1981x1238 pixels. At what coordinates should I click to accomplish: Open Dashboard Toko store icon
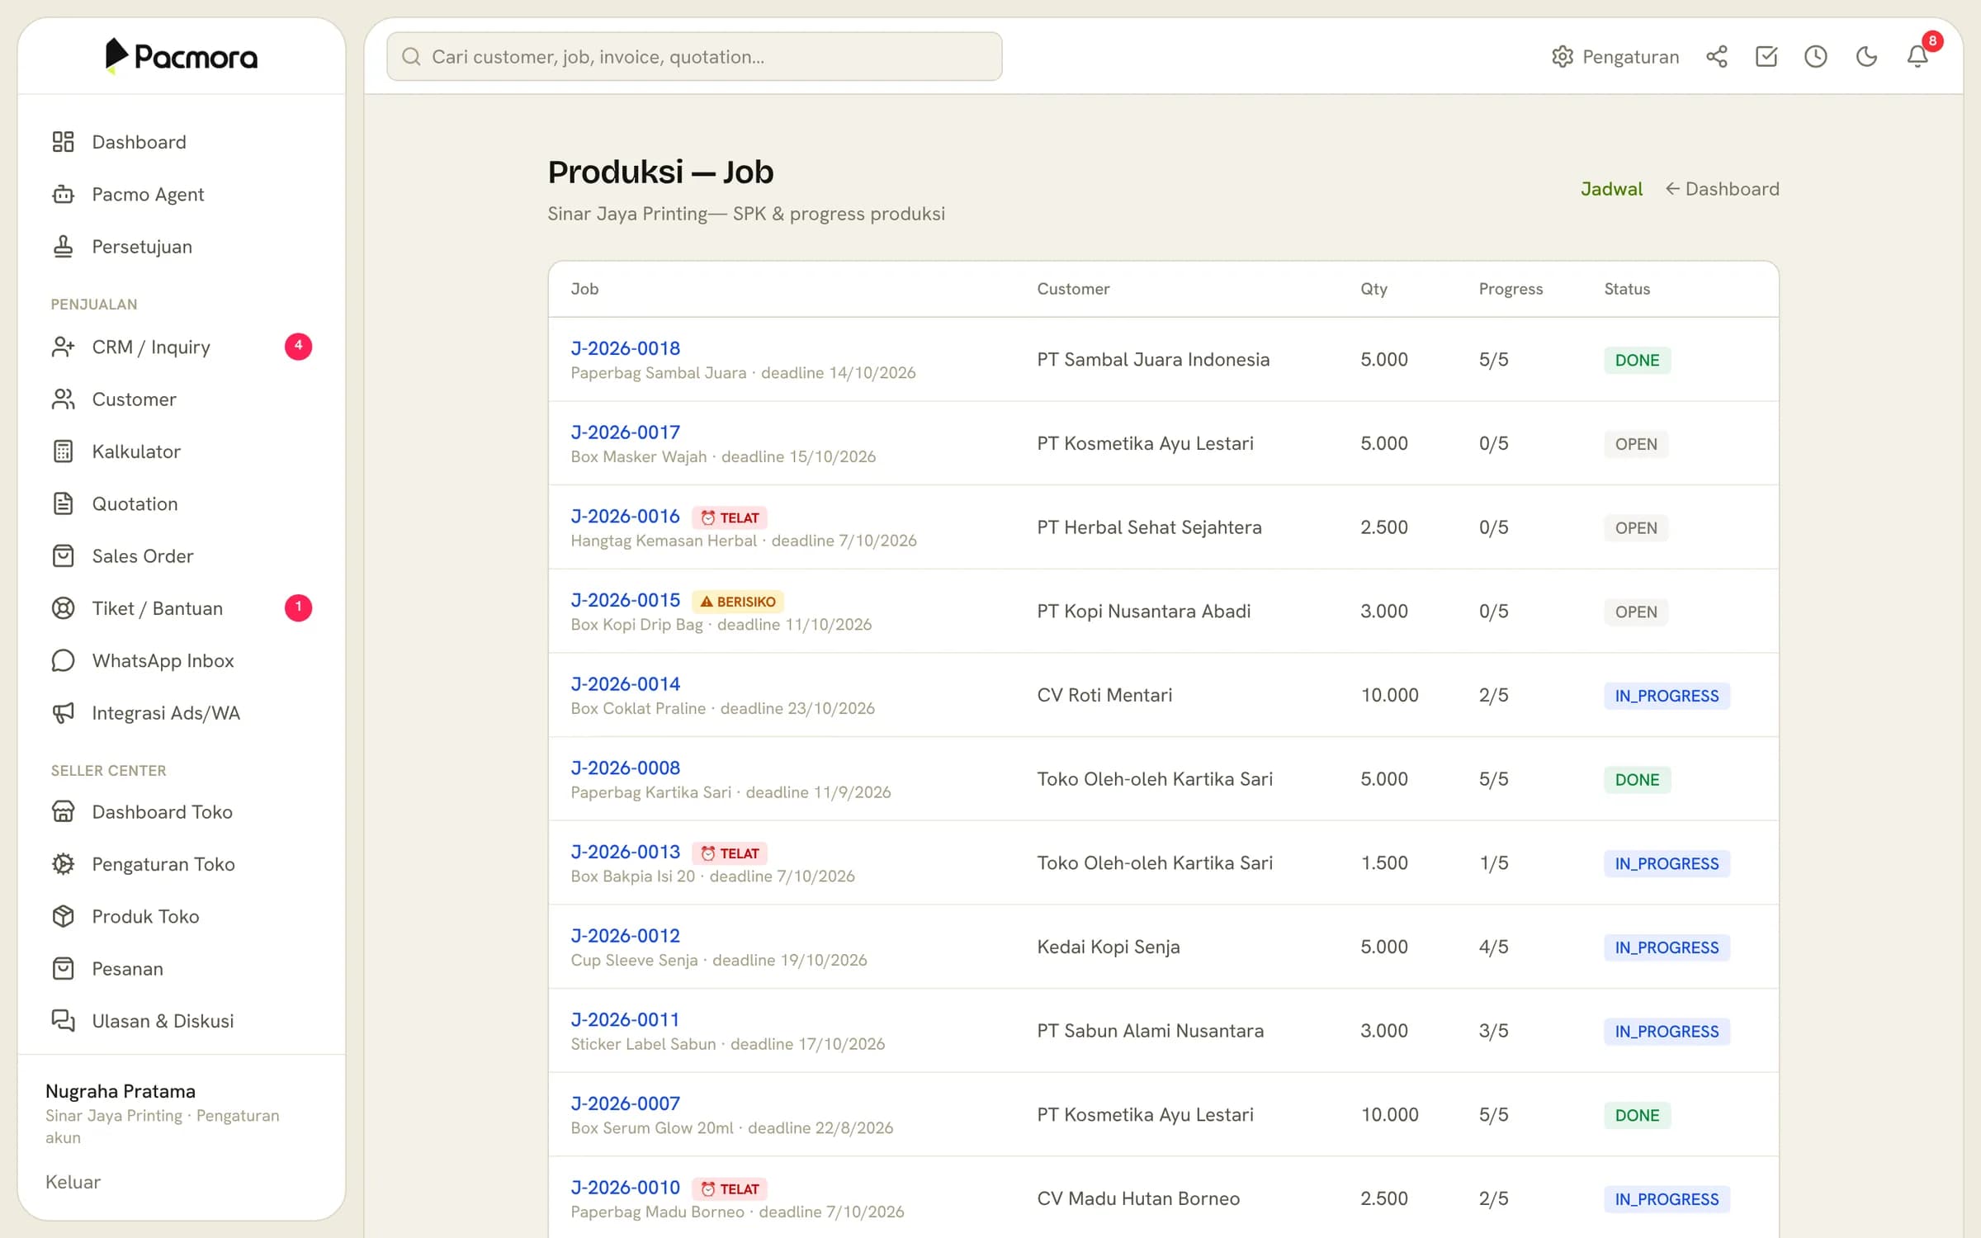[64, 811]
